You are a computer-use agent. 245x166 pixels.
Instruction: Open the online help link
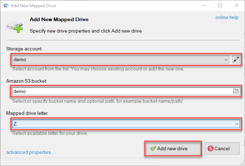[x=227, y=18]
